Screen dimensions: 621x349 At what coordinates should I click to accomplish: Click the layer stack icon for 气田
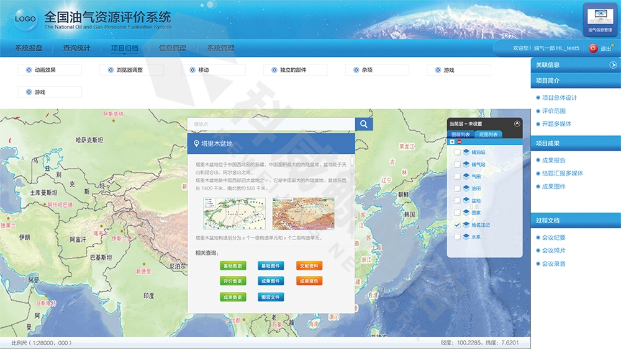(x=466, y=176)
